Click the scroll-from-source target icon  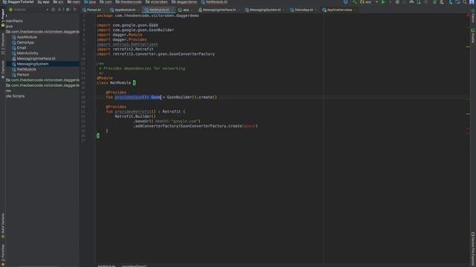tap(53, 10)
